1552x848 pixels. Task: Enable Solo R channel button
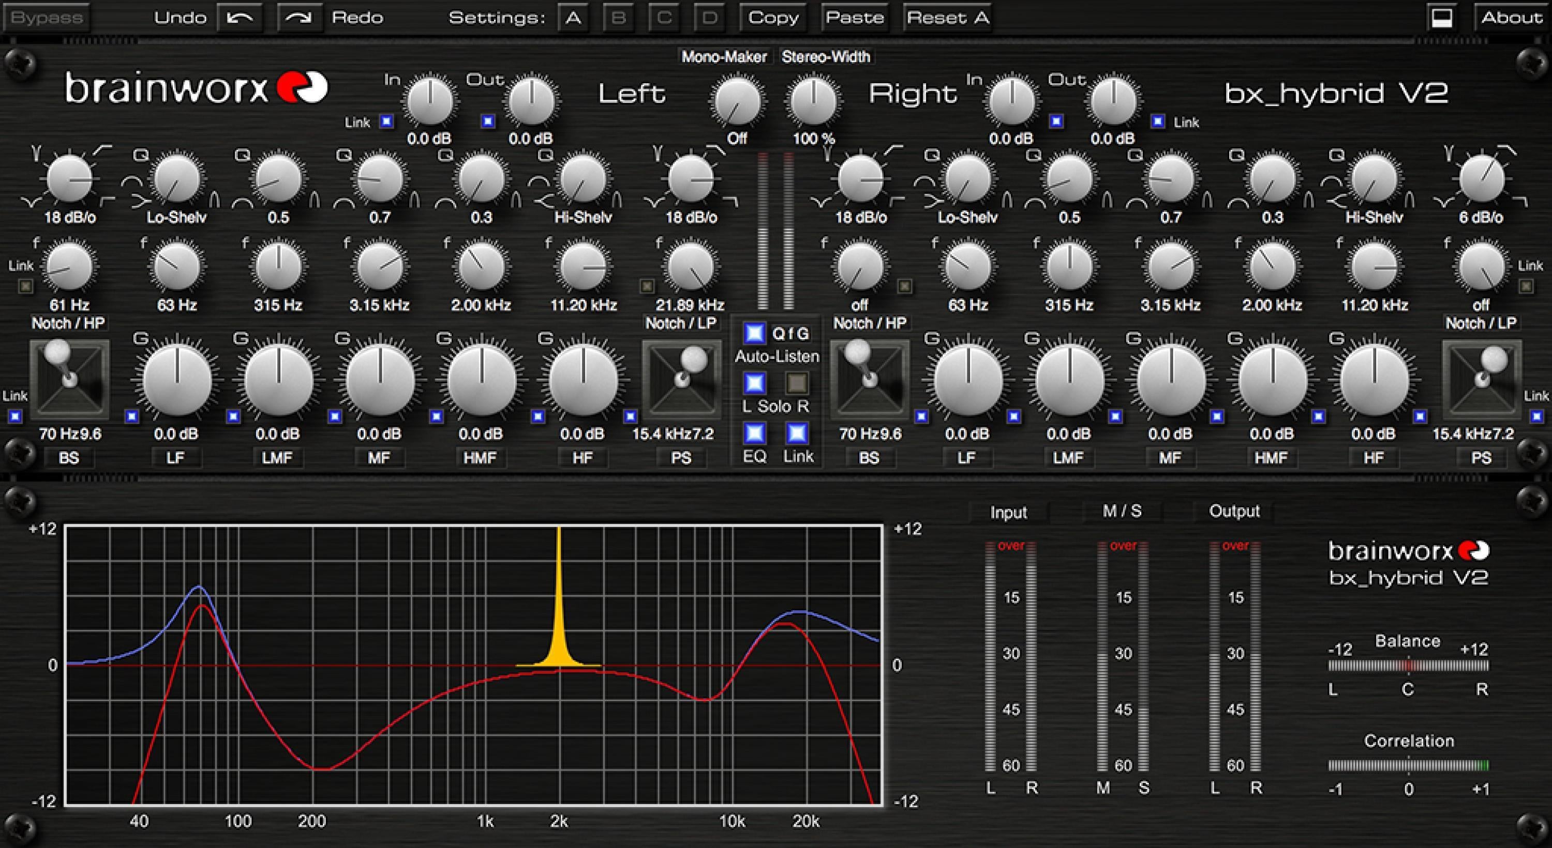tap(797, 383)
